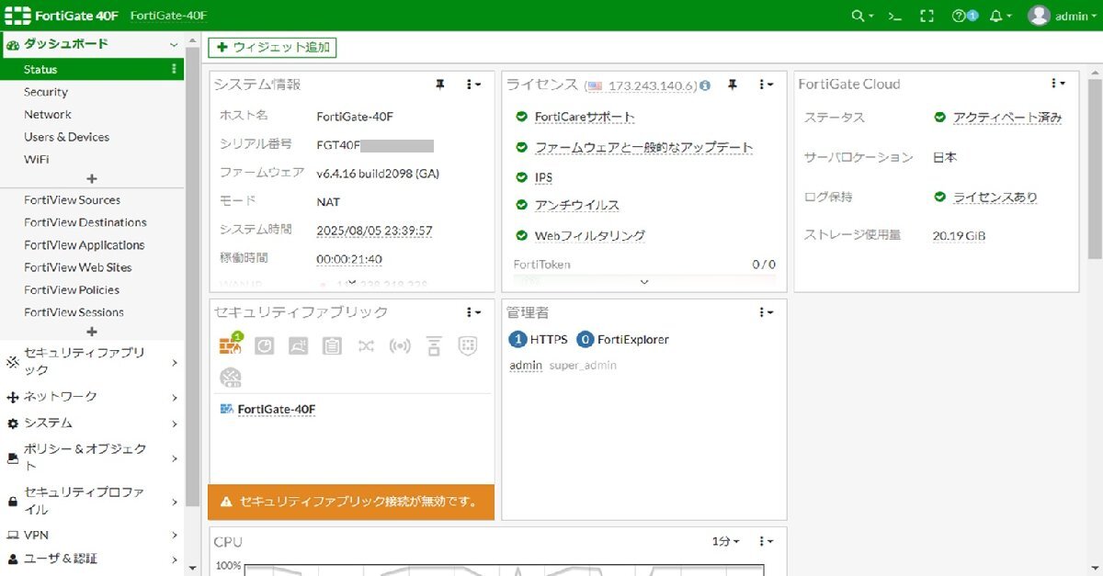Image resolution: width=1103 pixels, height=576 pixels.
Task: Click the wireless-signal fabric icon
Action: pos(400,346)
